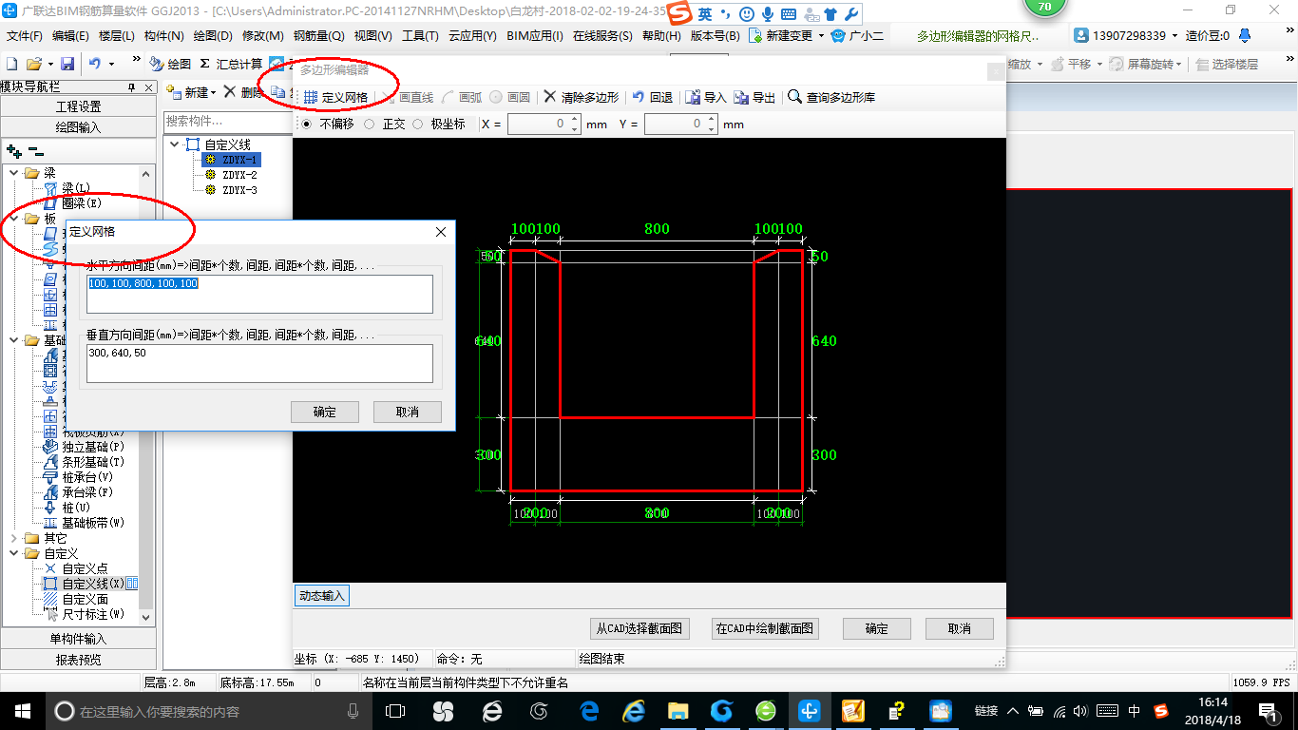Collapse the 自定义 folder in navigation tree
The image size is (1298, 730).
(x=14, y=553)
